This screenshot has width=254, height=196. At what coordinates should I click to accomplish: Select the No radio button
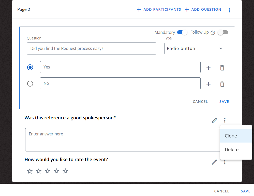[x=30, y=84]
